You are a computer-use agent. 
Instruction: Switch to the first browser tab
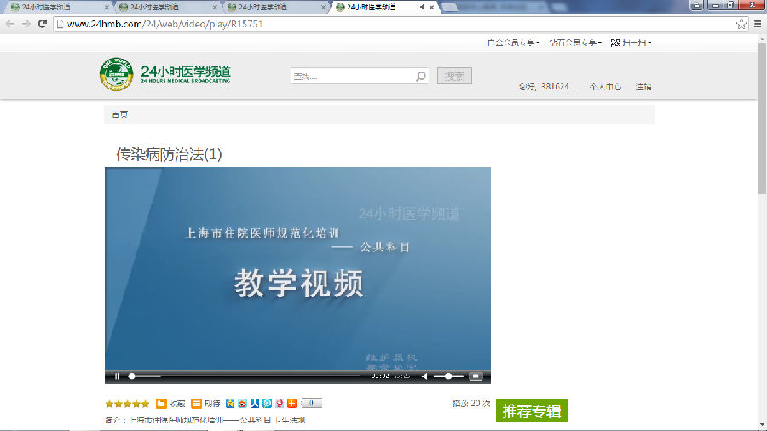pos(51,7)
